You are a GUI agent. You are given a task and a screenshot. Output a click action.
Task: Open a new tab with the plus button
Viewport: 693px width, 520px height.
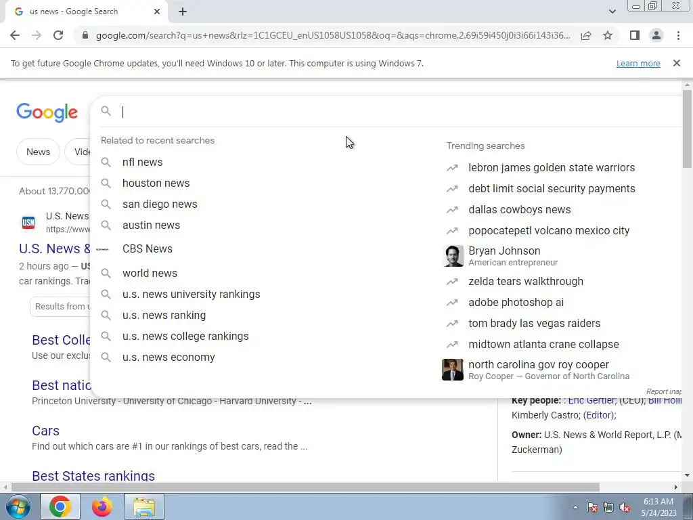[183, 12]
